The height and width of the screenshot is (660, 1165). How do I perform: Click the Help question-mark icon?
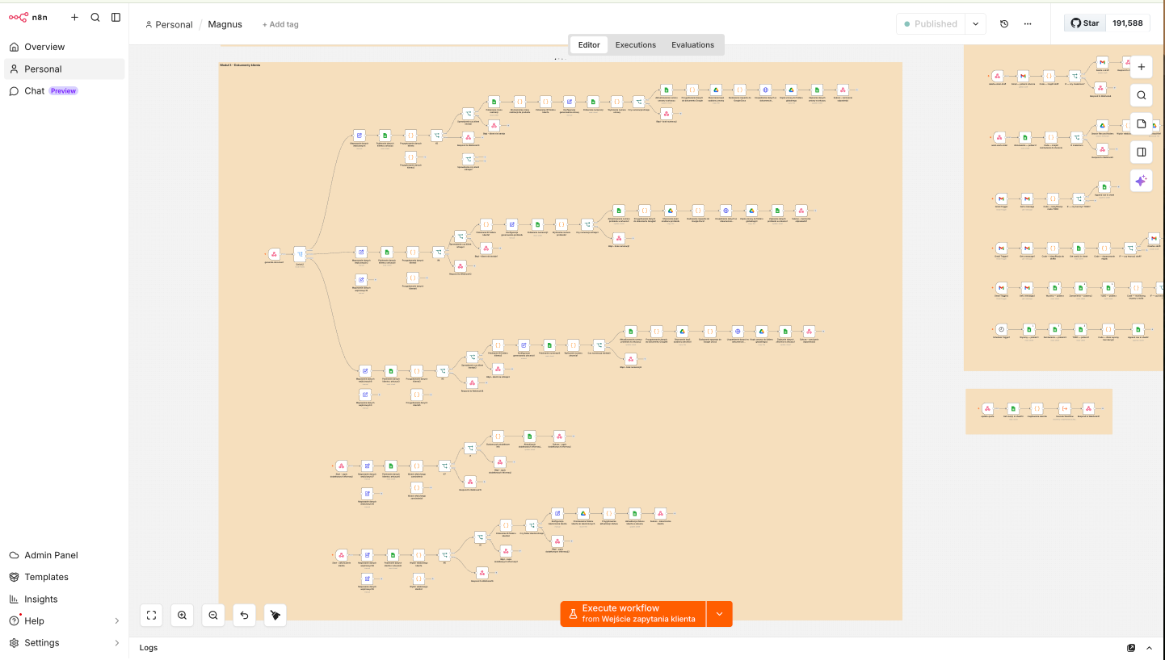click(14, 620)
